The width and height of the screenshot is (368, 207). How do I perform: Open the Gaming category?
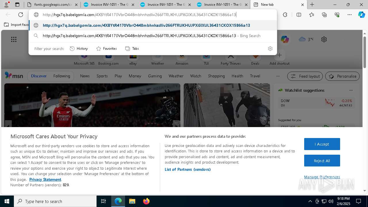[155, 76]
